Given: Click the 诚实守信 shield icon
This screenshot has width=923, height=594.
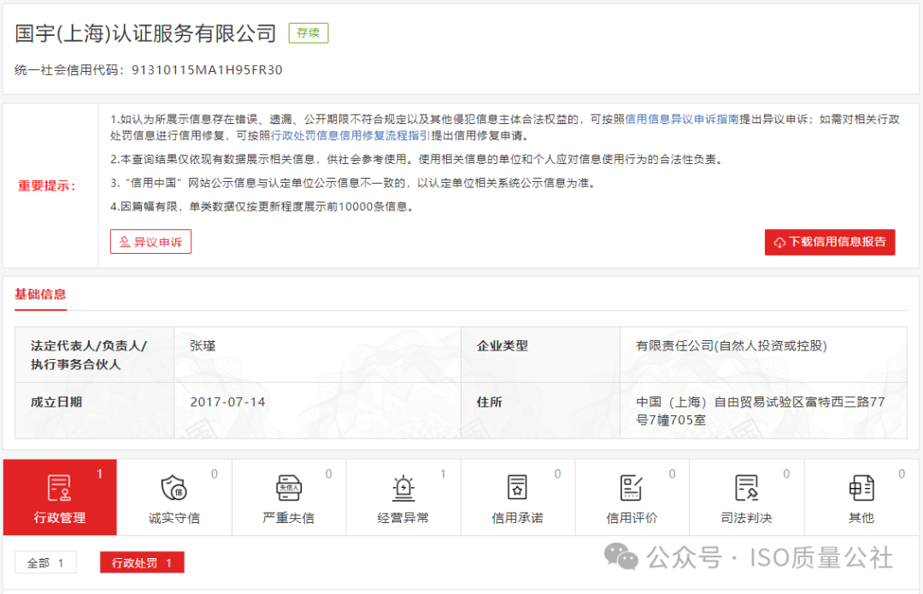Looking at the screenshot, I should pyautogui.click(x=173, y=490).
